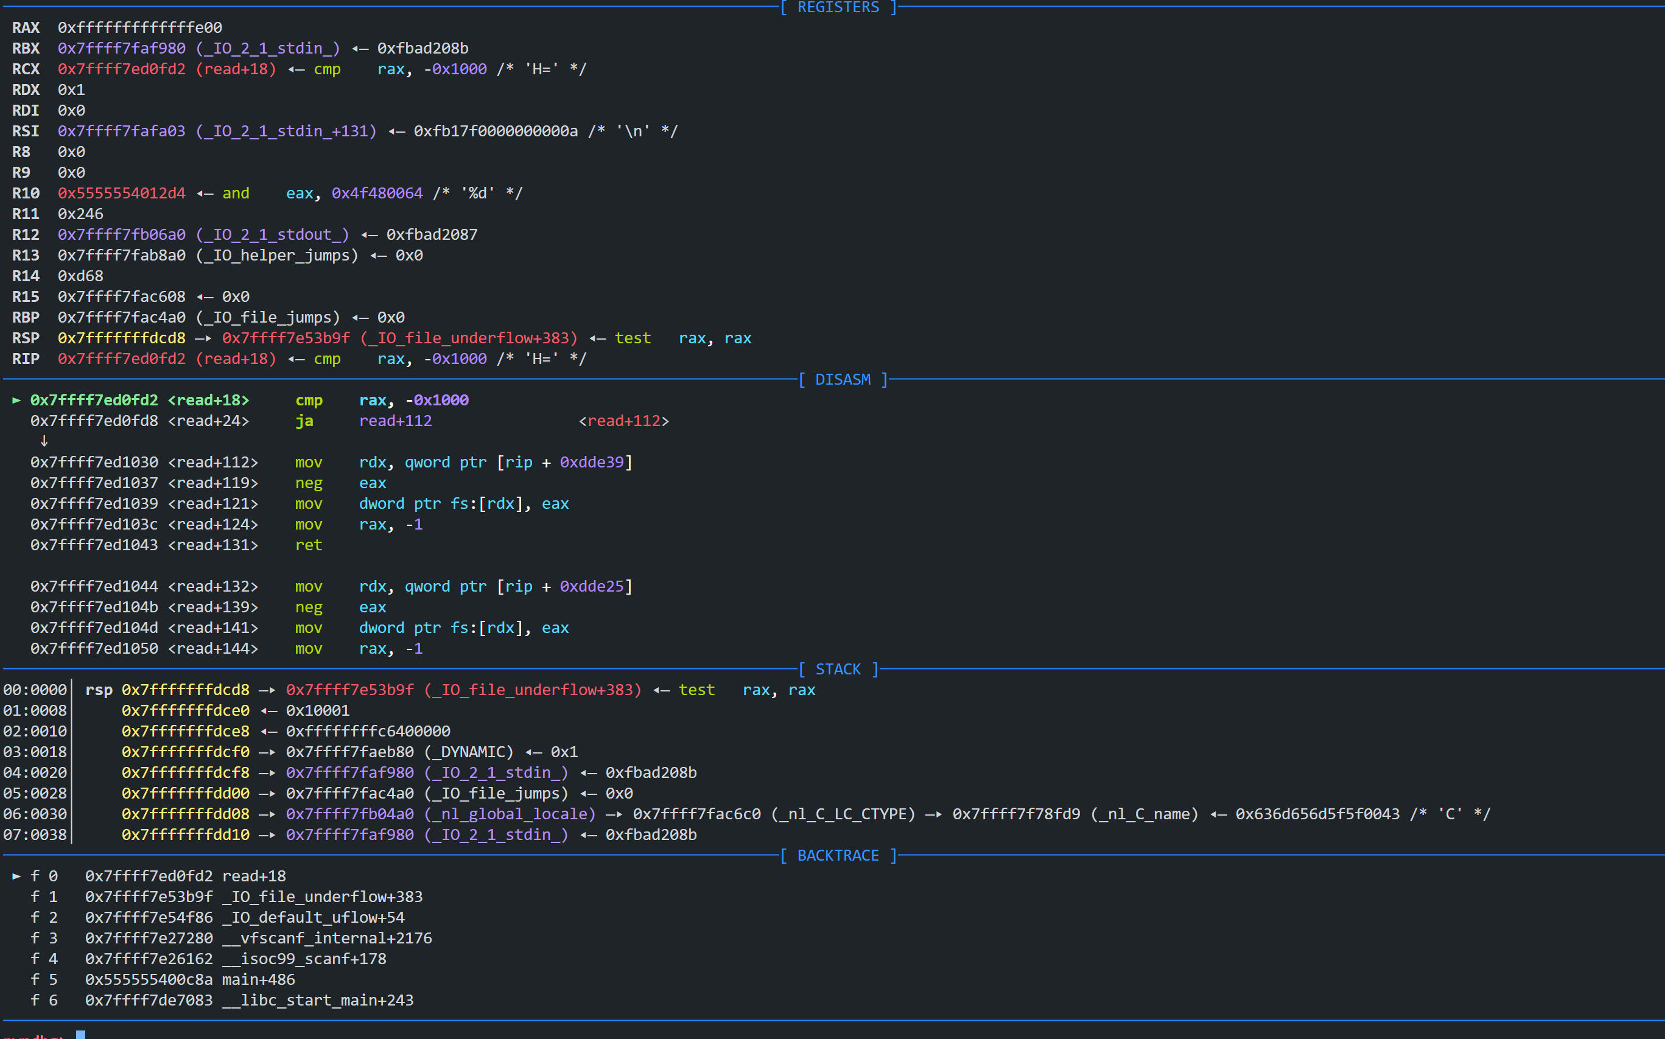Image resolution: width=1665 pixels, height=1039 pixels.
Task: Click (_DYNAMIC) symbol in stack
Action: pyautogui.click(x=469, y=752)
